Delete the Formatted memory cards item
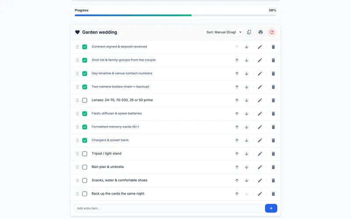This screenshot has height=219, width=351. tap(273, 127)
